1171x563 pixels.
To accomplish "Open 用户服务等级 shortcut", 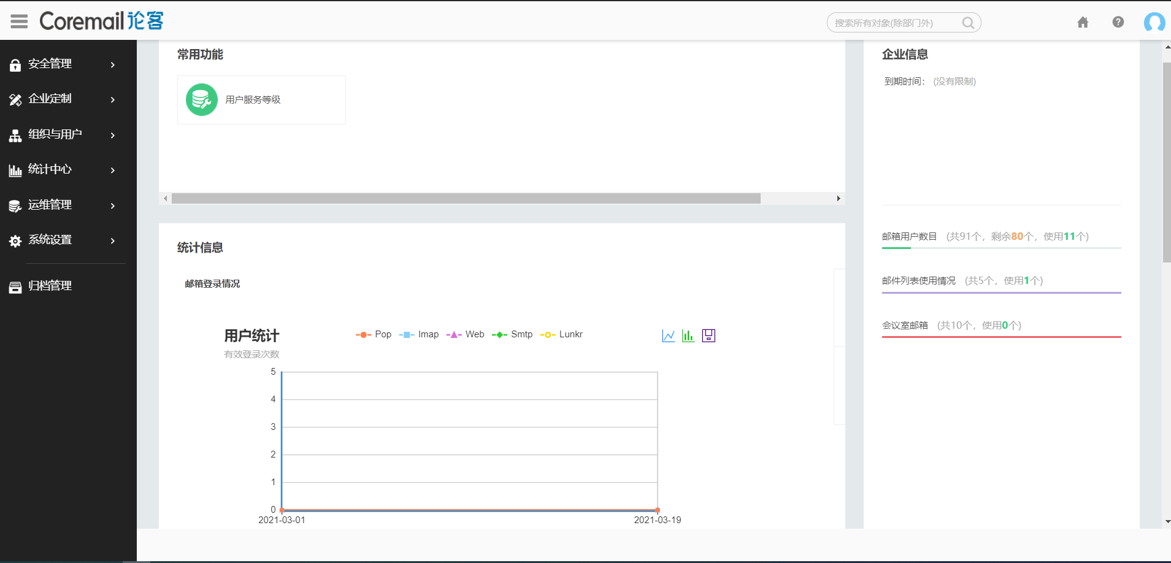I will (261, 100).
